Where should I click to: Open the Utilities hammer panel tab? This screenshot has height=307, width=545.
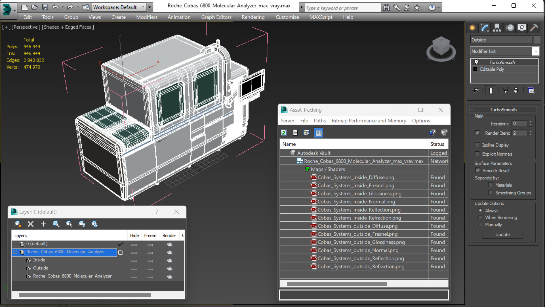534,28
